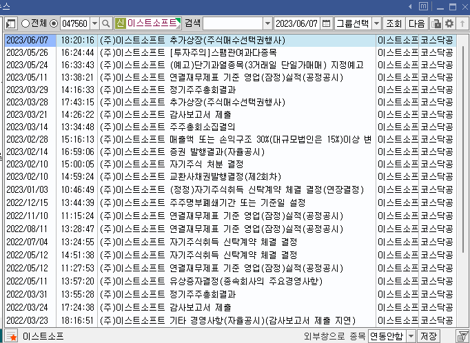Click the lock document icon

point(436,23)
